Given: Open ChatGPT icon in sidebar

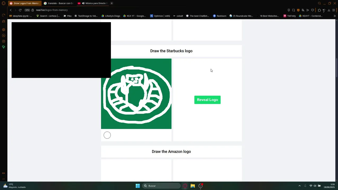Looking at the screenshot, I should [x=4, y=30].
